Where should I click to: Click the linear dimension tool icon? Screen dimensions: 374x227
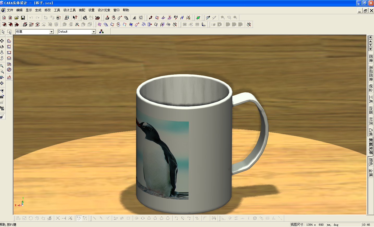pyautogui.click(x=9, y=41)
